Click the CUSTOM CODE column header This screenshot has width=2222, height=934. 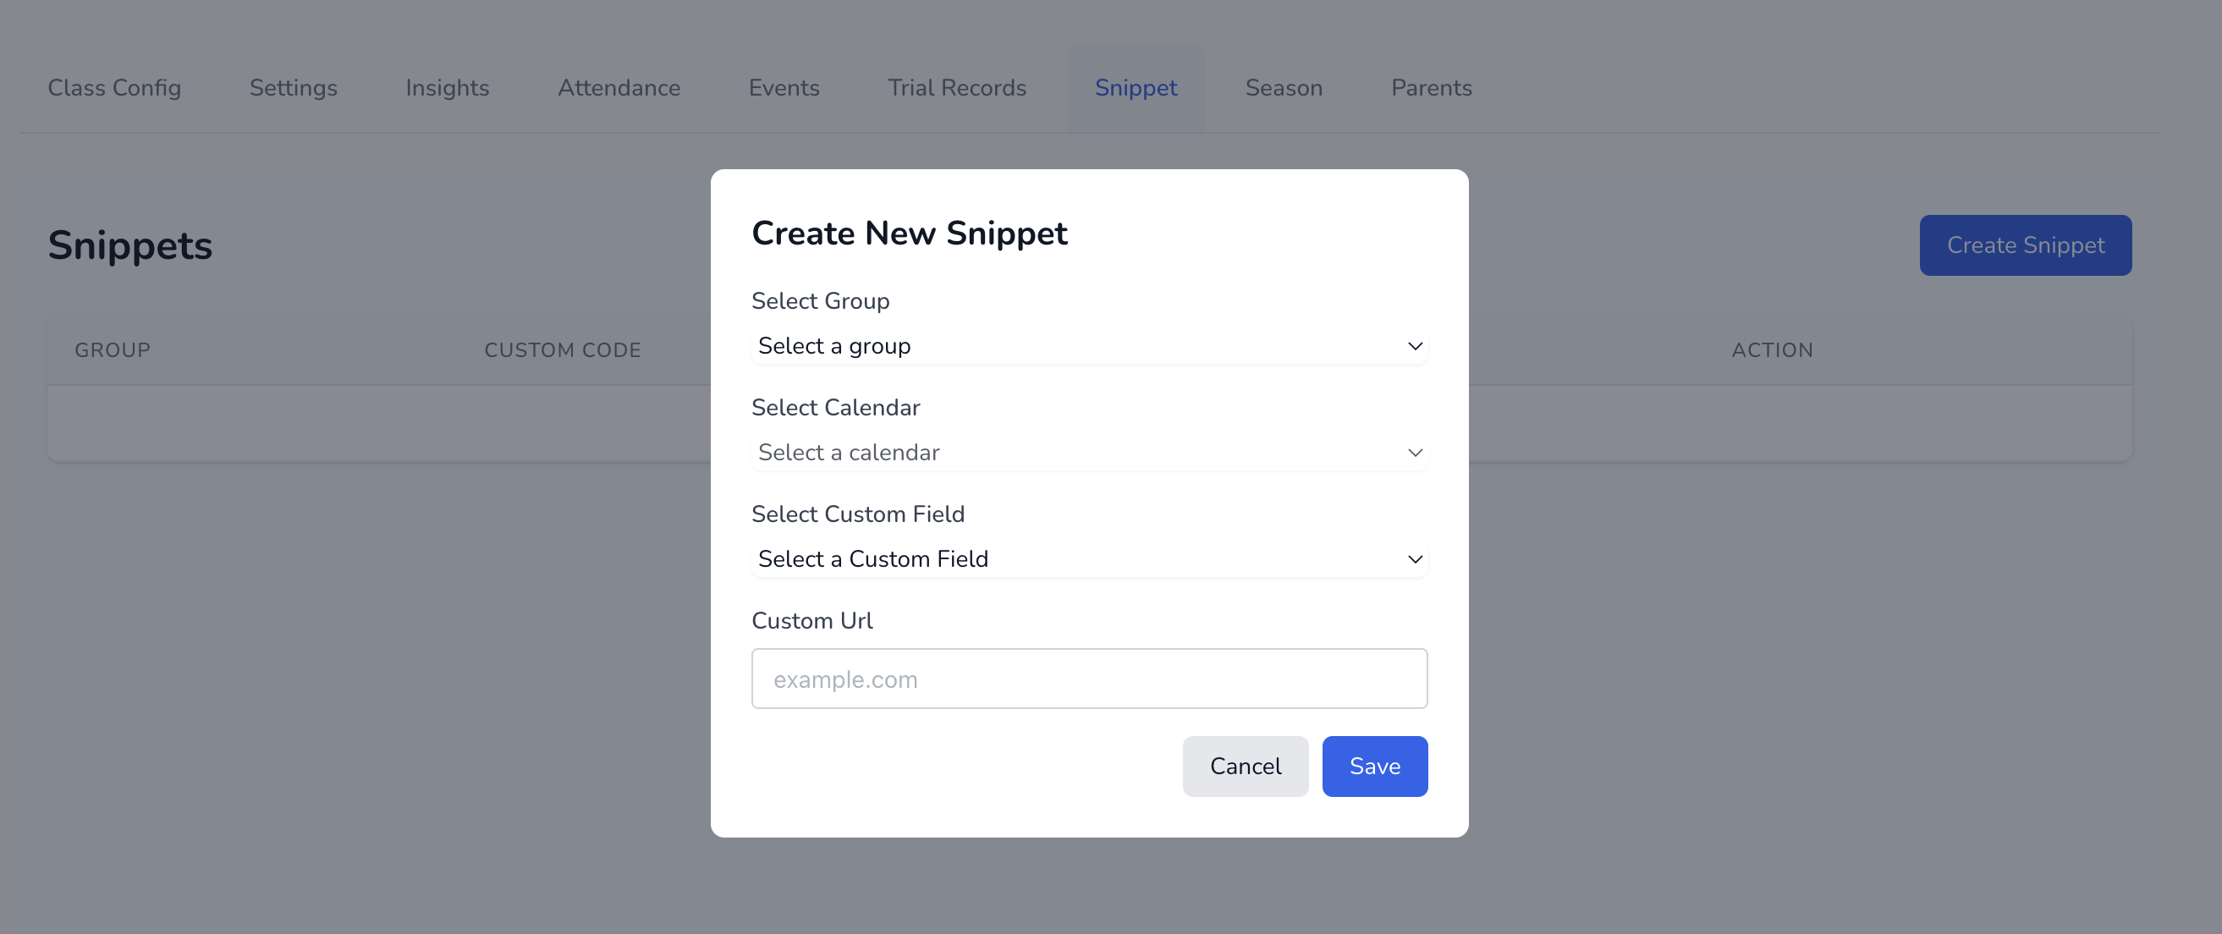[563, 350]
